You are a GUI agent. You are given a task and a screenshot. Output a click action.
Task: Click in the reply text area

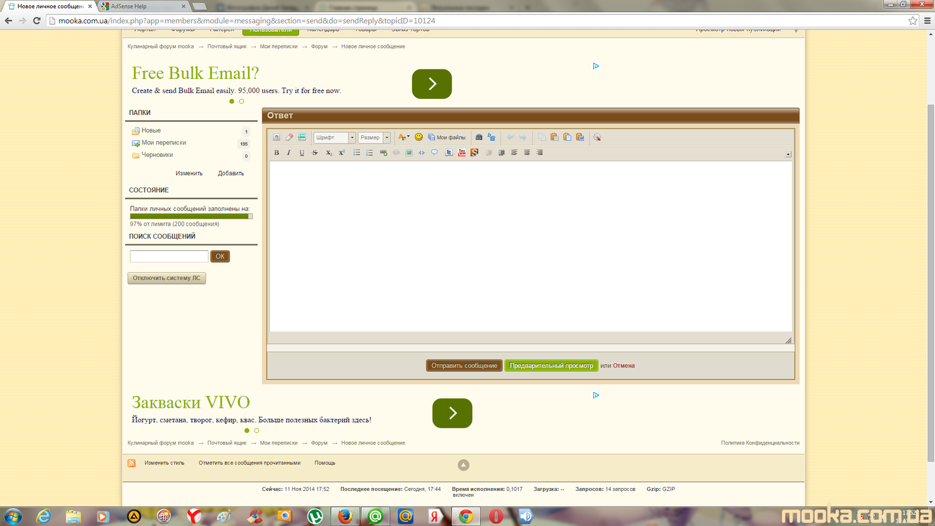531,247
